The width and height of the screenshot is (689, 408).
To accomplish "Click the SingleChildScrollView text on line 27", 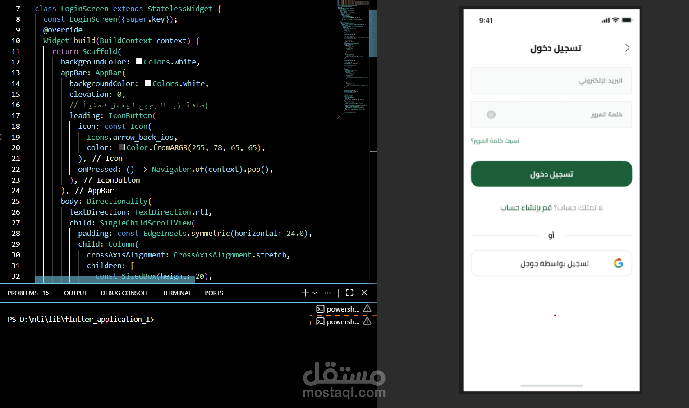I will point(145,223).
